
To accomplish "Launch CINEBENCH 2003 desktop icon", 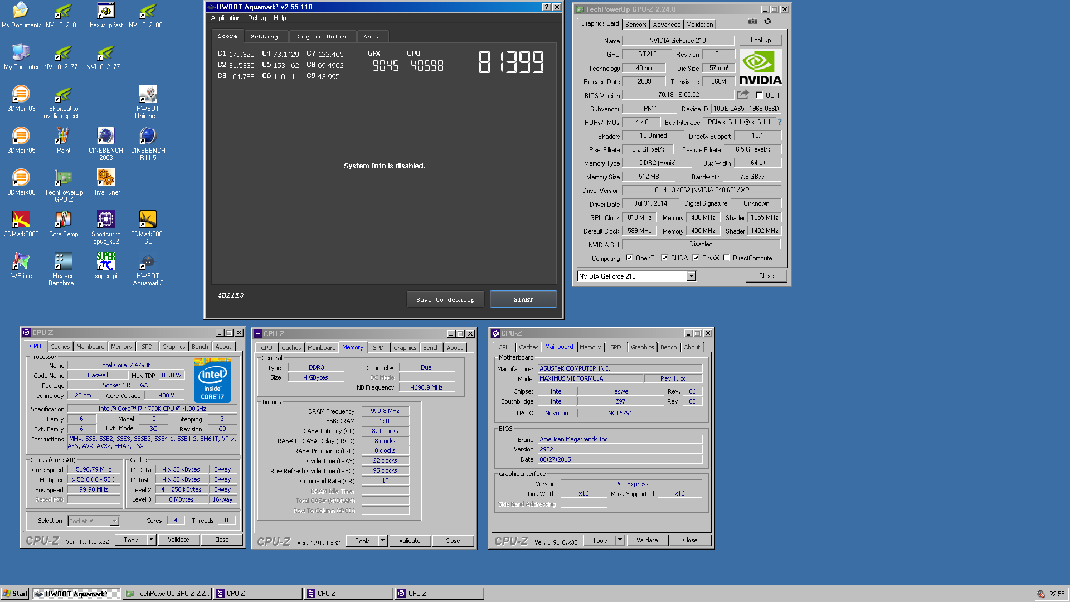I will (106, 144).
